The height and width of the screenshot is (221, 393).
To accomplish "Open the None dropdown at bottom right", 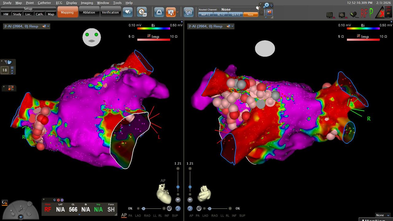I will point(383,215).
